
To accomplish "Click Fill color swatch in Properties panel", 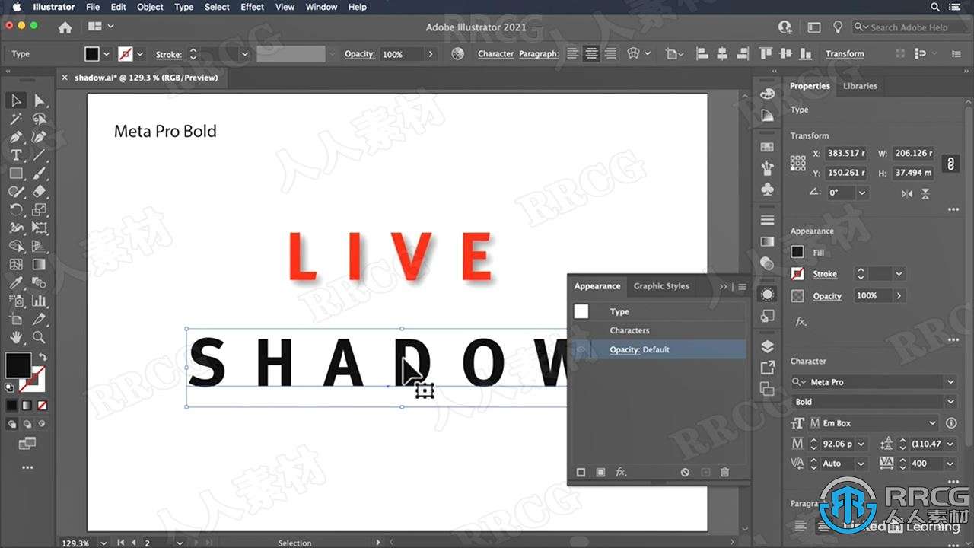I will point(797,252).
